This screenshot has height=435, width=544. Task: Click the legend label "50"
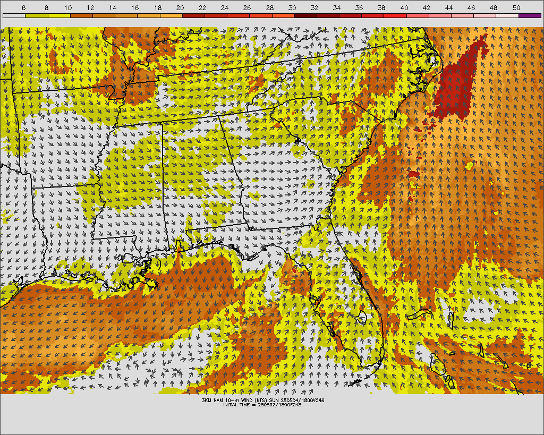pos(516,7)
